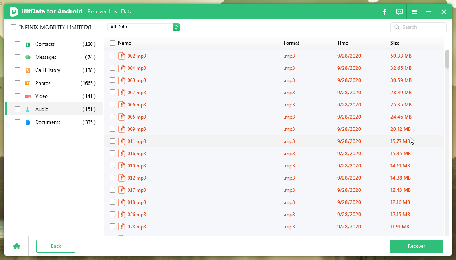
Task: Tick the Audio category checkbox
Action: [x=18, y=109]
